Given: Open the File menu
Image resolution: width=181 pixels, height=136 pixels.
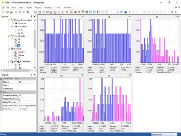Looking at the screenshot, I should click(x=8, y=8).
